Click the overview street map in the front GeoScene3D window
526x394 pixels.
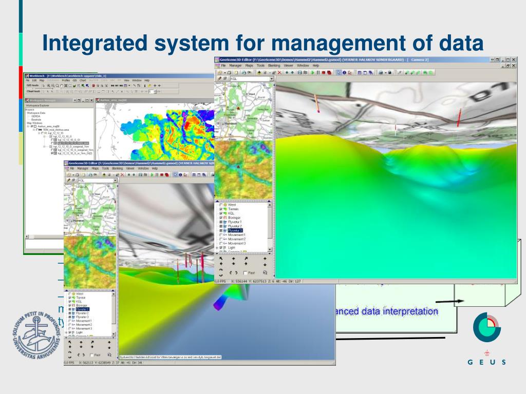click(x=243, y=111)
